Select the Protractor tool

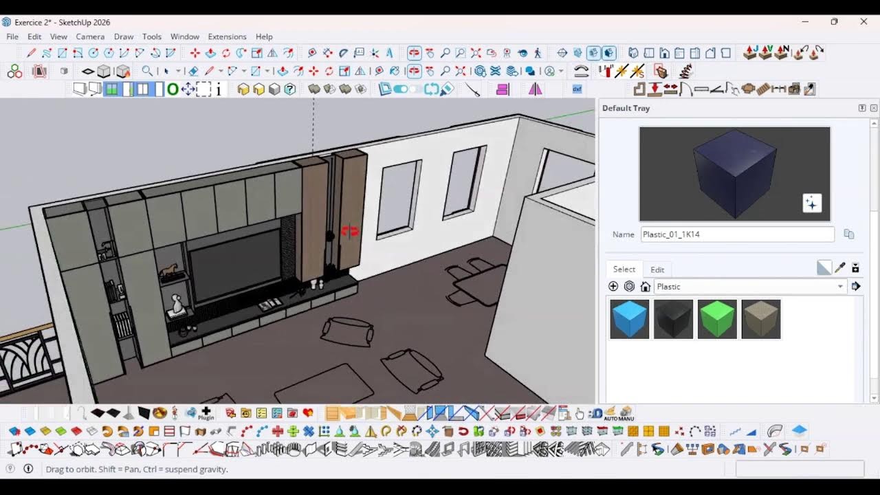(x=343, y=53)
